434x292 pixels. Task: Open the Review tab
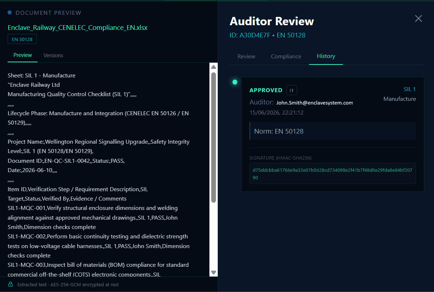pyautogui.click(x=246, y=56)
